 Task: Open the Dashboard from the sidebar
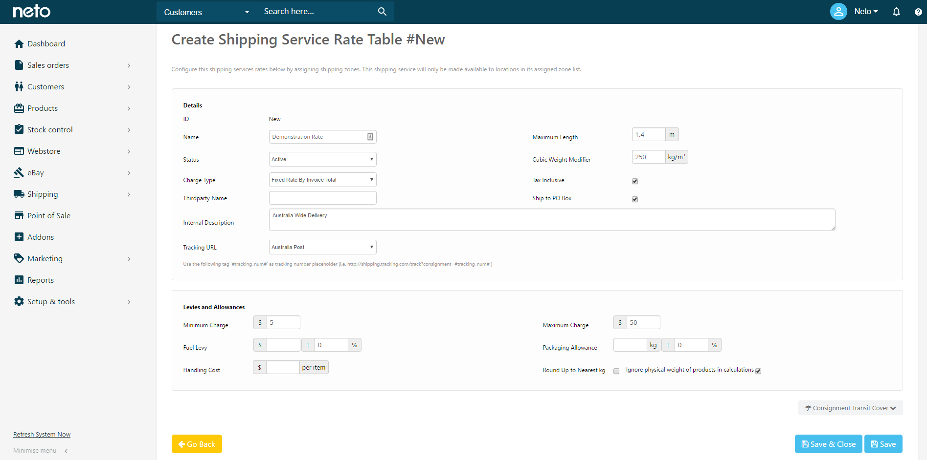pos(46,43)
